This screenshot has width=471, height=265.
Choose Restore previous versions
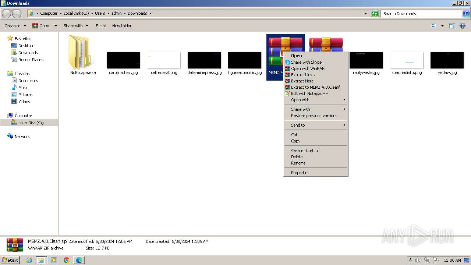pos(315,116)
